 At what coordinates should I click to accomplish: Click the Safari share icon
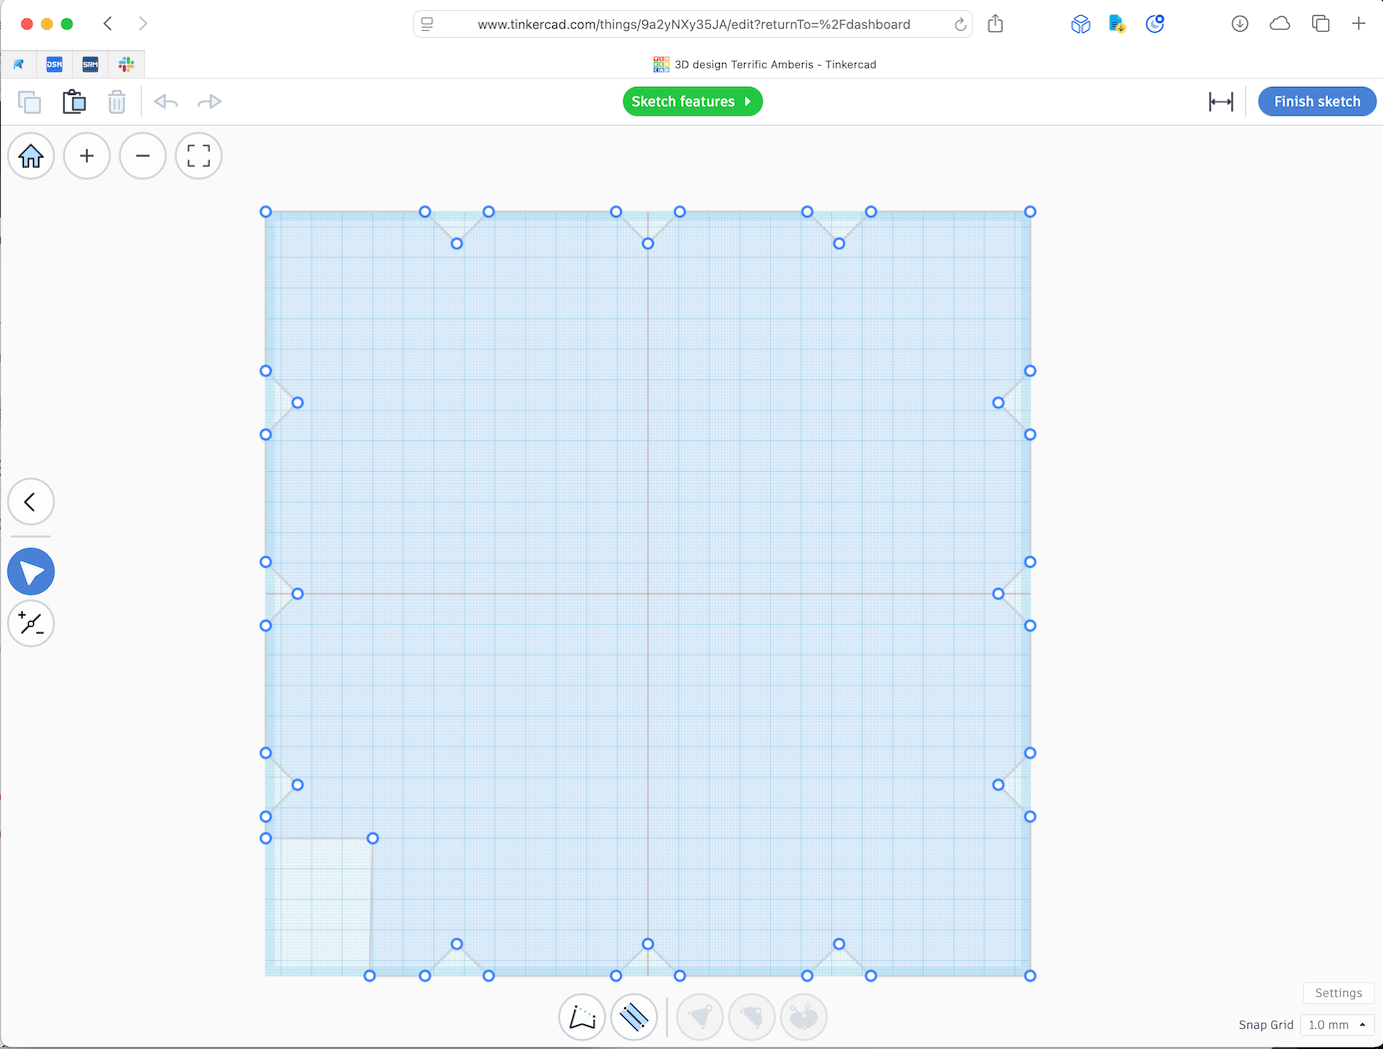(x=996, y=24)
